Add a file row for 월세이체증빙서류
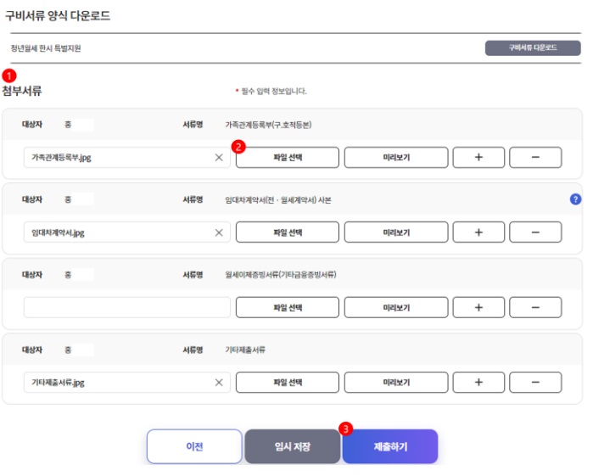 click(x=478, y=307)
